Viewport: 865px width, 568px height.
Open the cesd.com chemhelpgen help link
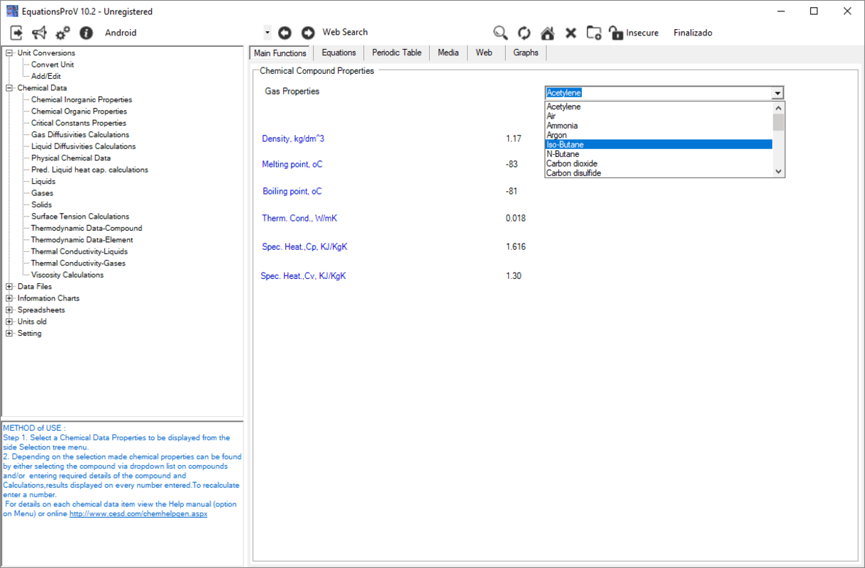[x=138, y=514]
